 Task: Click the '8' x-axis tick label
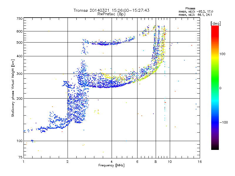[156, 162]
